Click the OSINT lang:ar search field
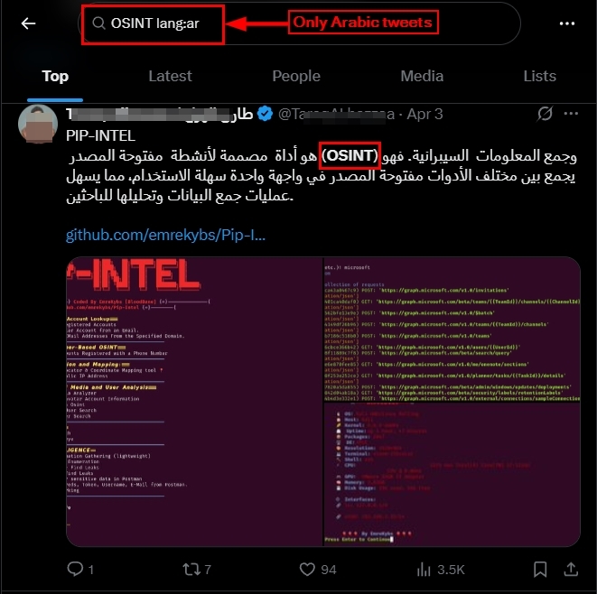This screenshot has height=594, width=597. pos(299,23)
